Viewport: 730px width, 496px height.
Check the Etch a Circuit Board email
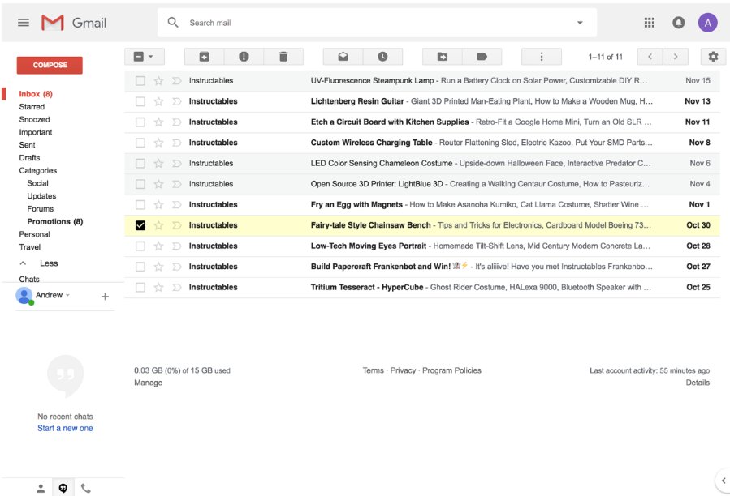pyautogui.click(x=140, y=122)
